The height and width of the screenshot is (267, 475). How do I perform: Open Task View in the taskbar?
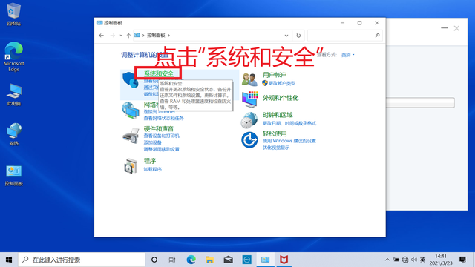pyautogui.click(x=172, y=260)
